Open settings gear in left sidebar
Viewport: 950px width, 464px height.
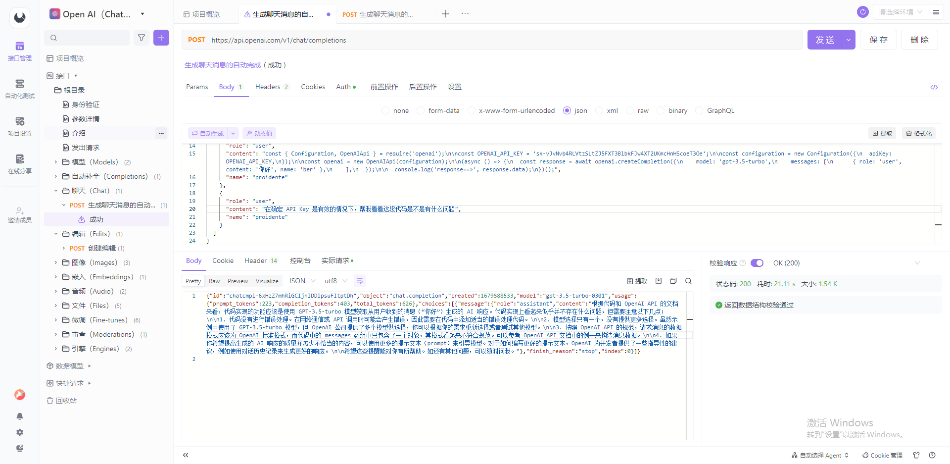point(20,432)
